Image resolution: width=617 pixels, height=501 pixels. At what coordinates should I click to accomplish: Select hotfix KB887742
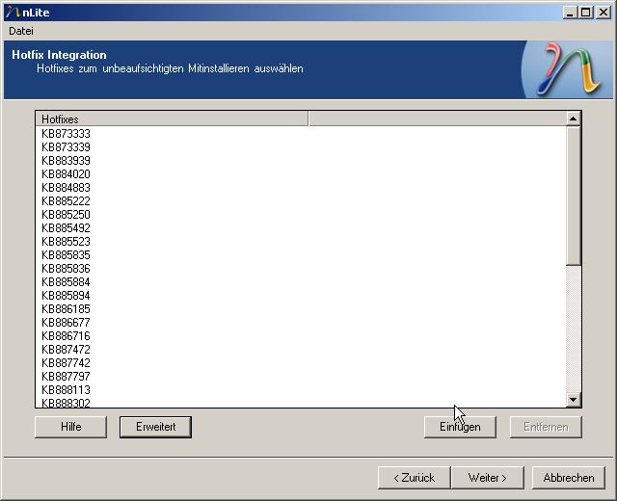click(x=66, y=363)
